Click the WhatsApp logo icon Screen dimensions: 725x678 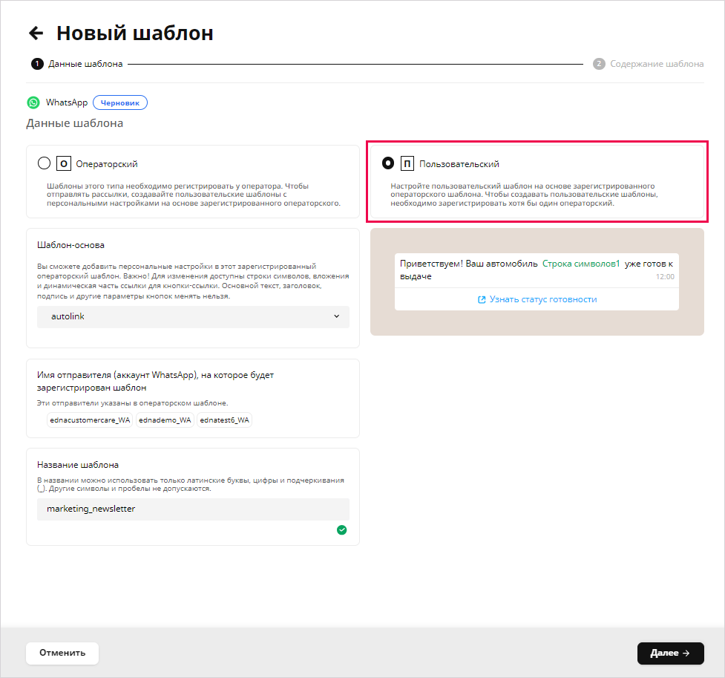[x=33, y=102]
